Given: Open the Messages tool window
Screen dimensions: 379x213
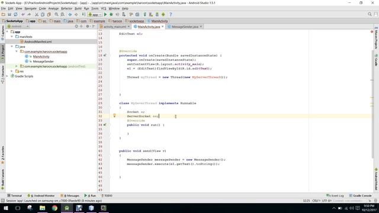Looking at the screenshot, I should (70, 196).
